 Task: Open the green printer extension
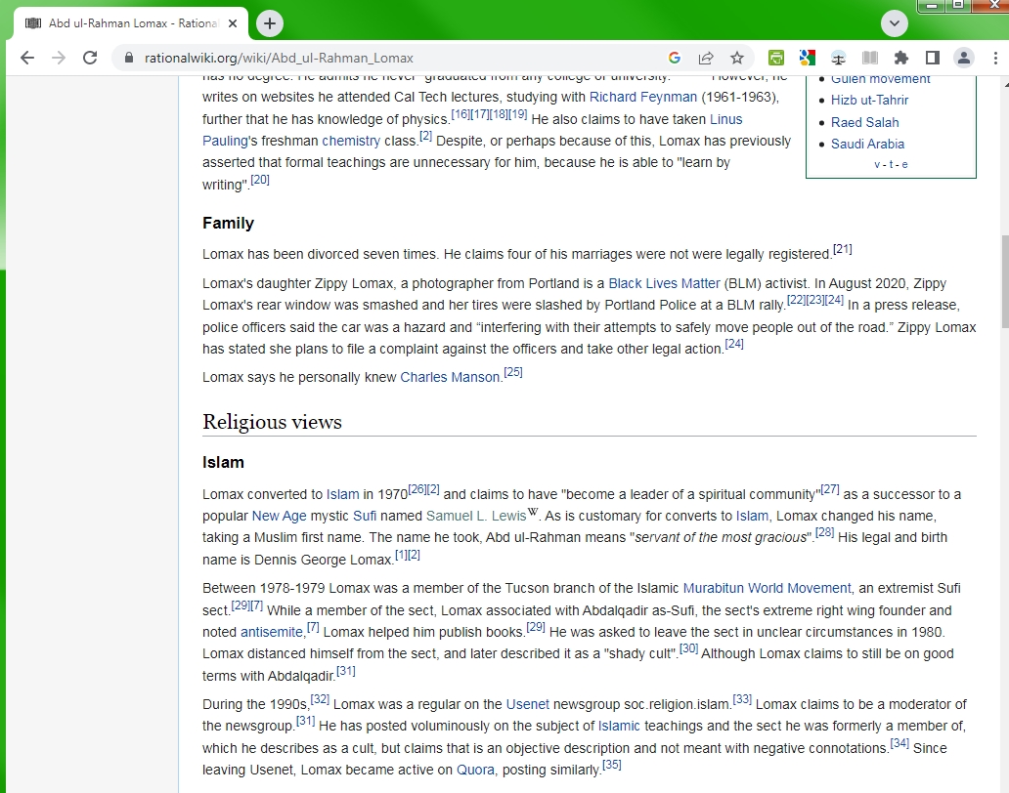(776, 58)
